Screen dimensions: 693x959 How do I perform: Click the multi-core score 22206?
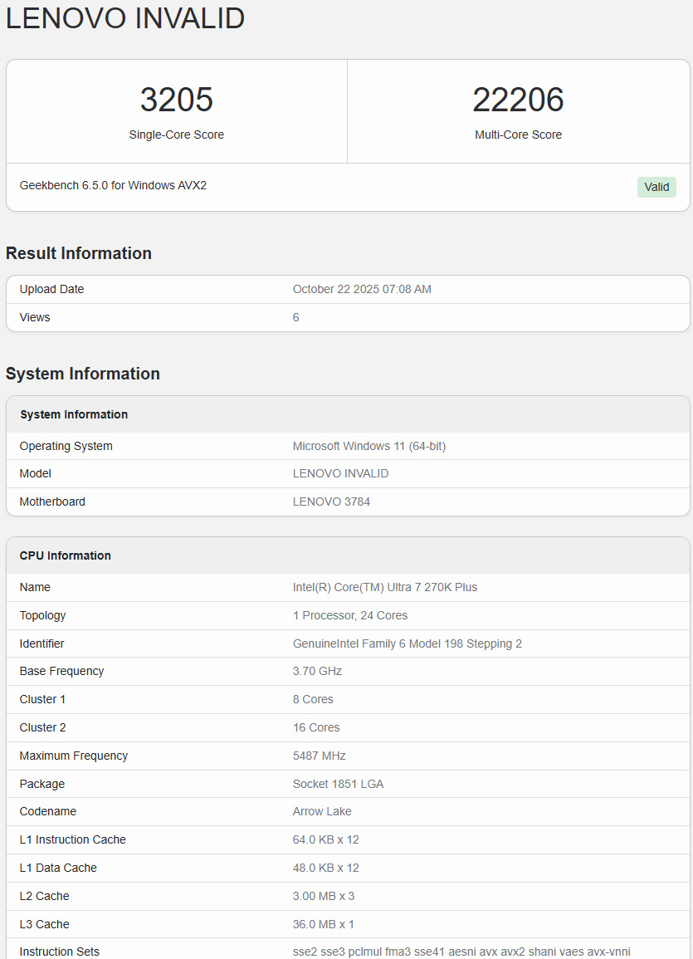click(x=518, y=100)
